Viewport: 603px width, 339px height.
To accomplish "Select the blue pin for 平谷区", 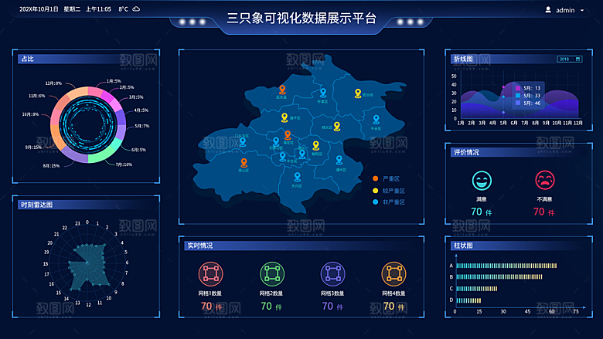I will (x=376, y=120).
